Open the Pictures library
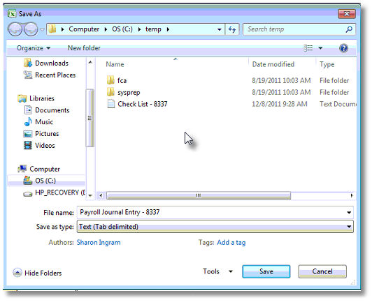The width and height of the screenshot is (372, 302). [47, 134]
